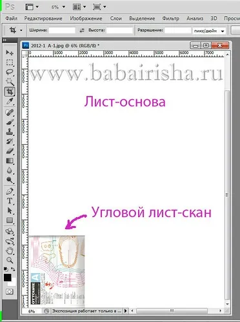Open the Редактирование menu

click(43, 19)
